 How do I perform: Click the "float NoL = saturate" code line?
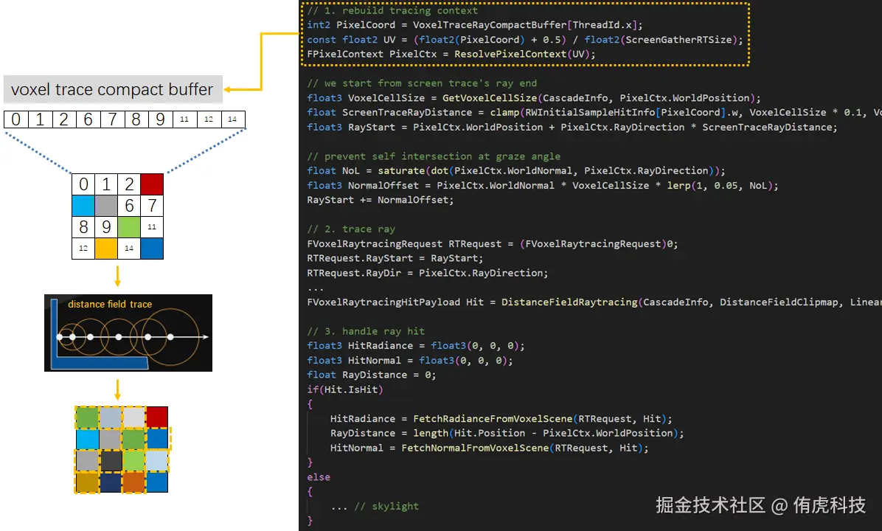point(515,170)
